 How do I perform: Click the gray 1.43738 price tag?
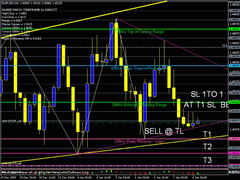[234, 84]
